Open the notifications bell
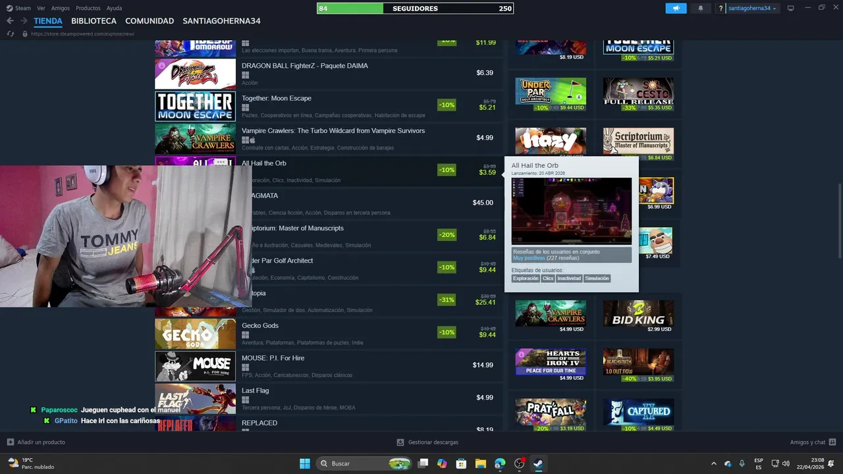 (x=700, y=8)
